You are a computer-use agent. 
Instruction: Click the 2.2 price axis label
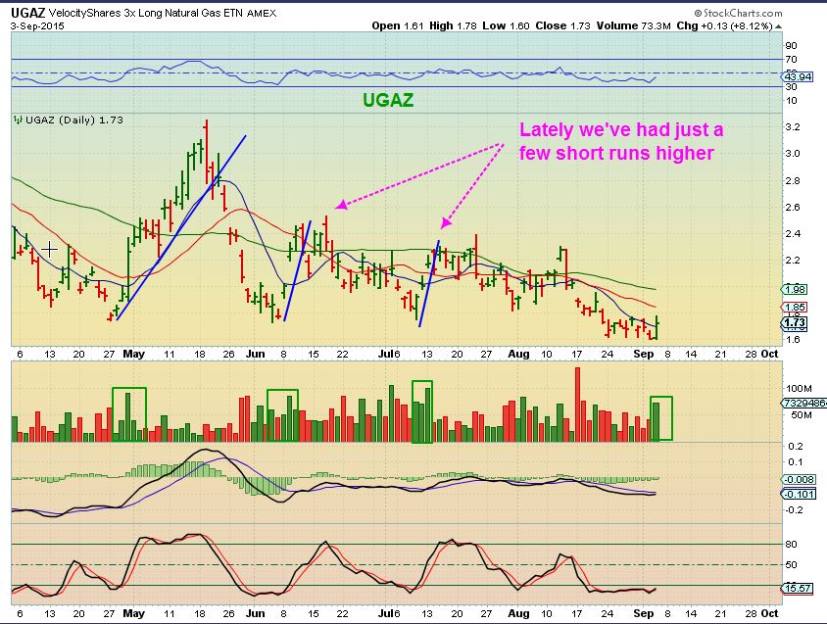point(793,261)
